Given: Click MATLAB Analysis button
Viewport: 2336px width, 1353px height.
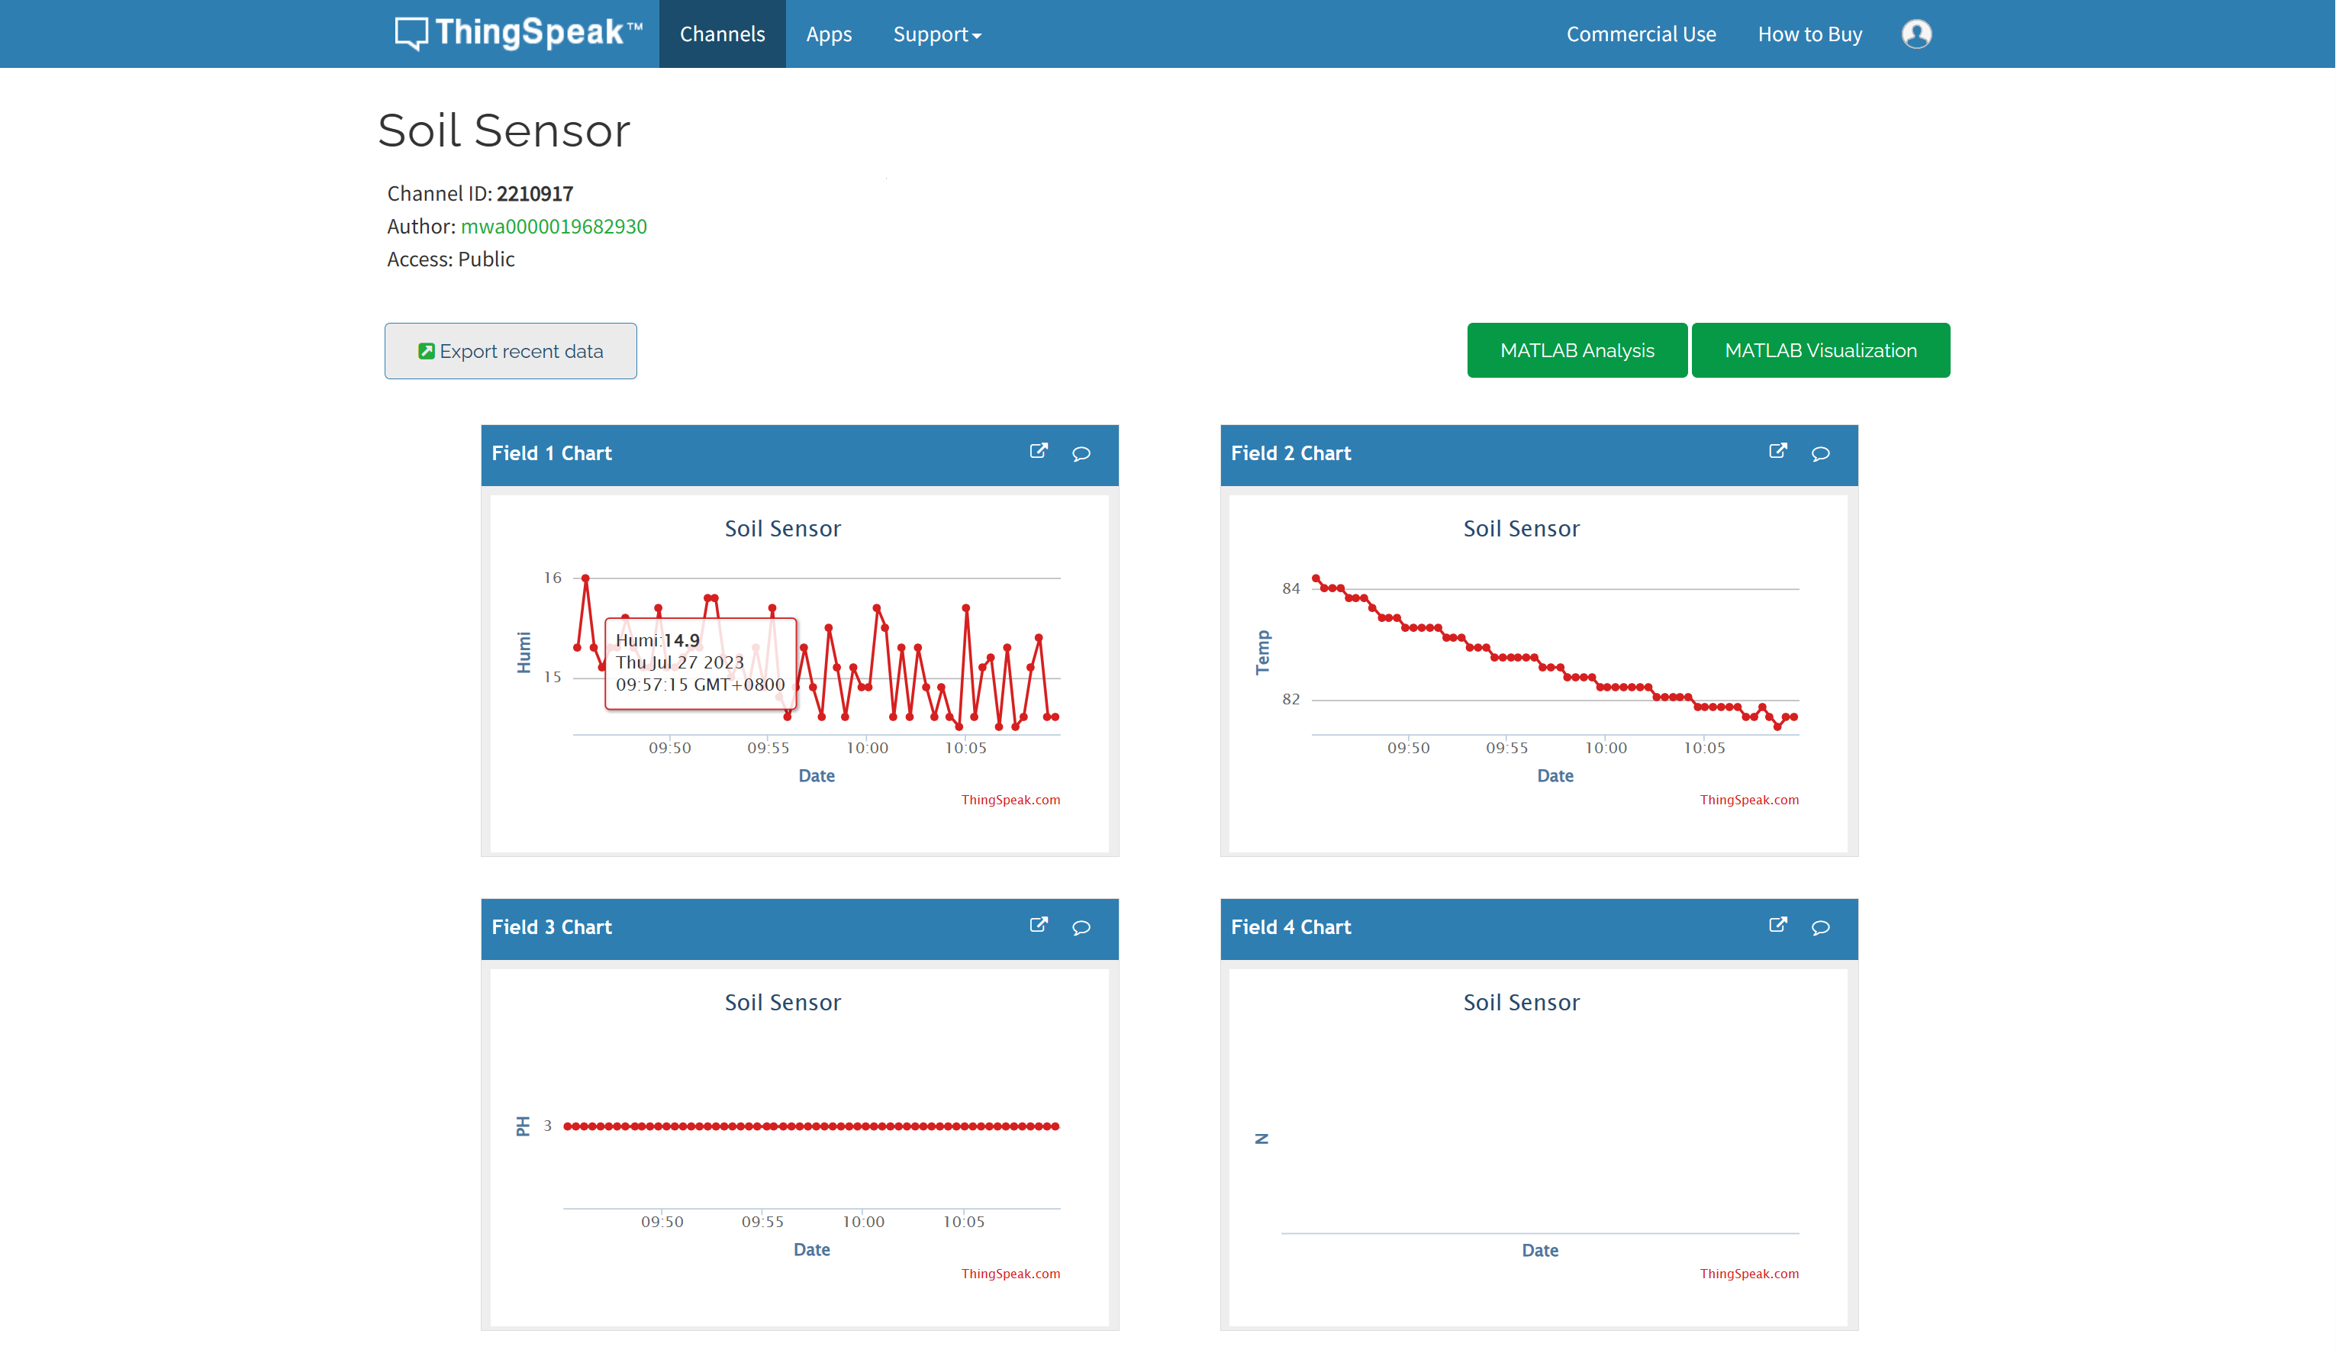Looking at the screenshot, I should (1577, 350).
